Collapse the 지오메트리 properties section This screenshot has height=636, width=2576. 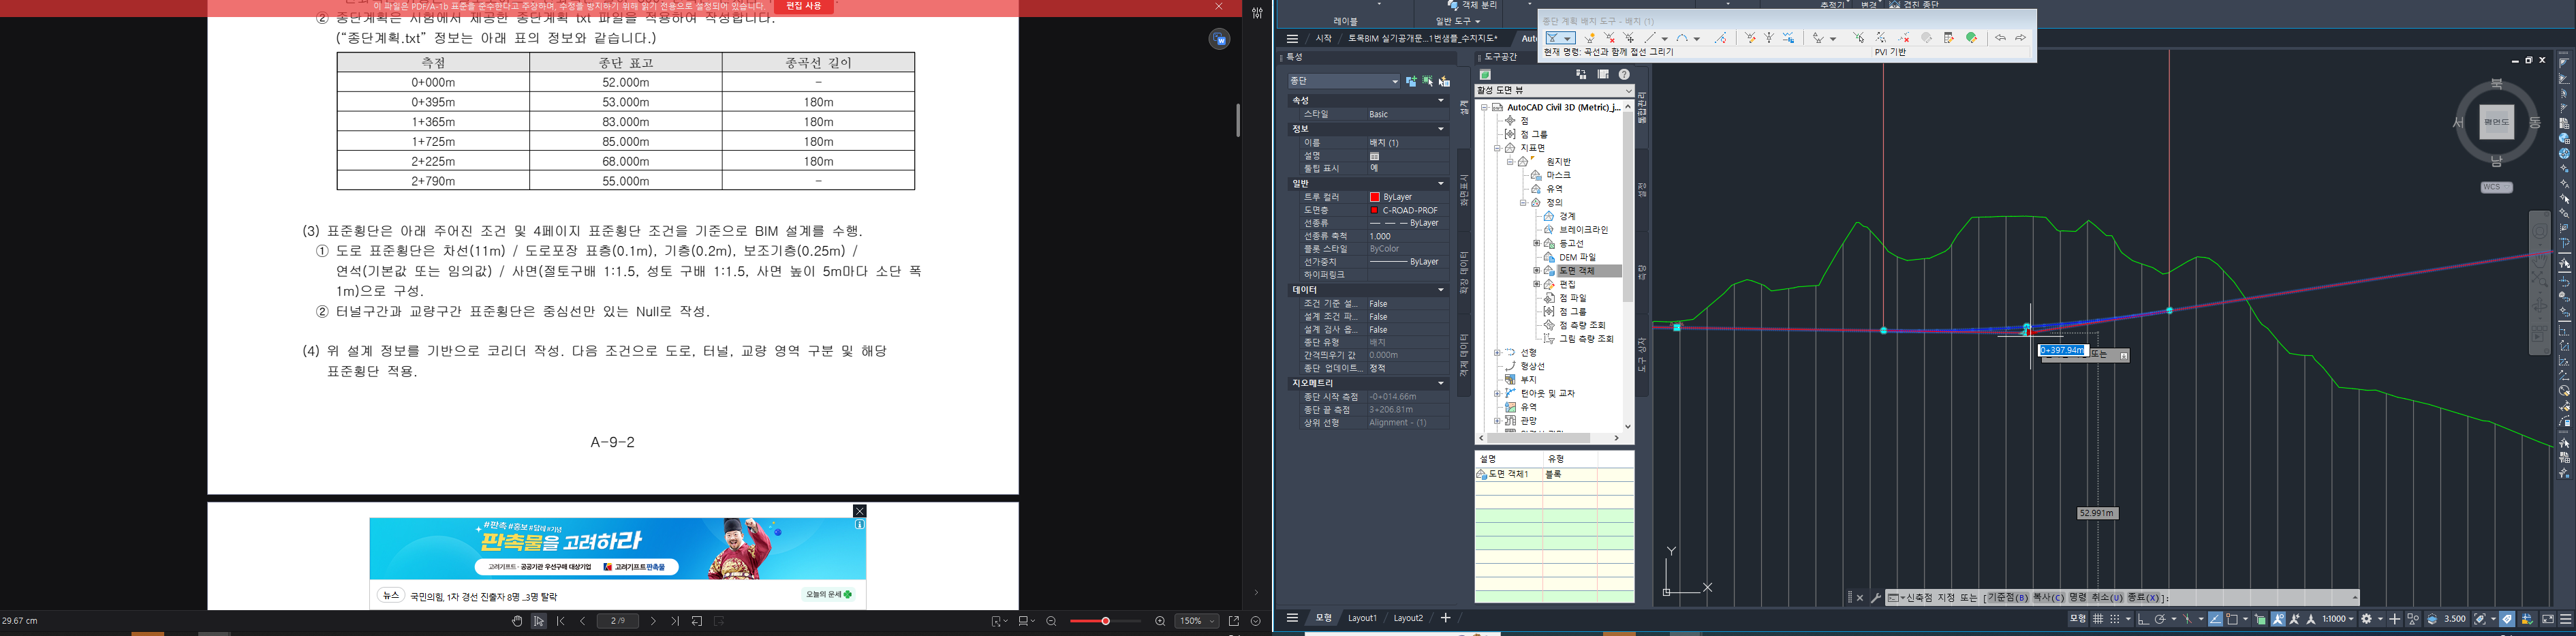coord(1441,384)
